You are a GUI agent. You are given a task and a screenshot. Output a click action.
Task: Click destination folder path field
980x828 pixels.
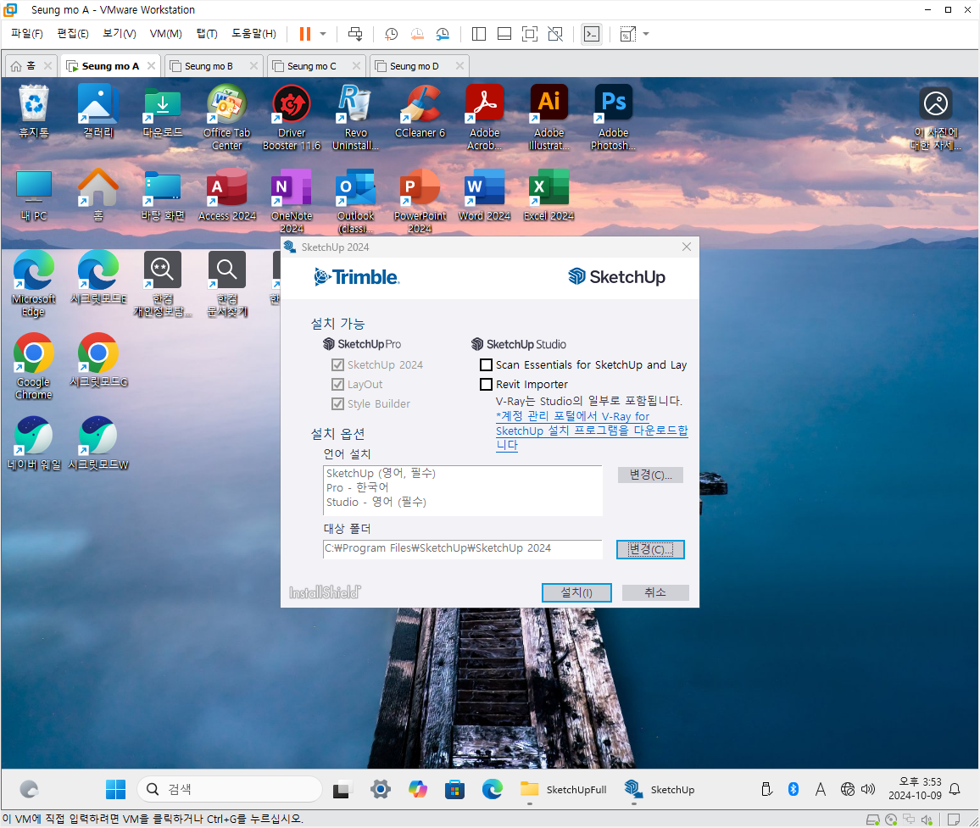click(x=463, y=548)
